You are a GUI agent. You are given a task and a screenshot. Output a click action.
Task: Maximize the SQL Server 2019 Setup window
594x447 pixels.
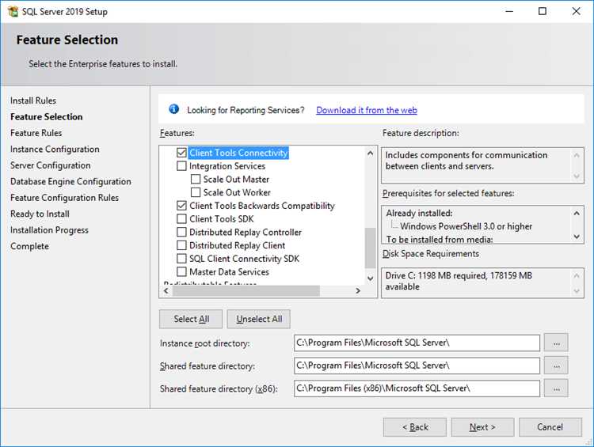click(x=543, y=11)
